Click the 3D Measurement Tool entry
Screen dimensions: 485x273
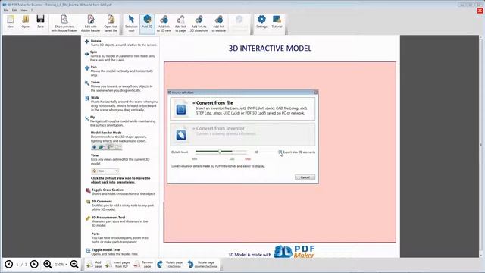coord(117,221)
